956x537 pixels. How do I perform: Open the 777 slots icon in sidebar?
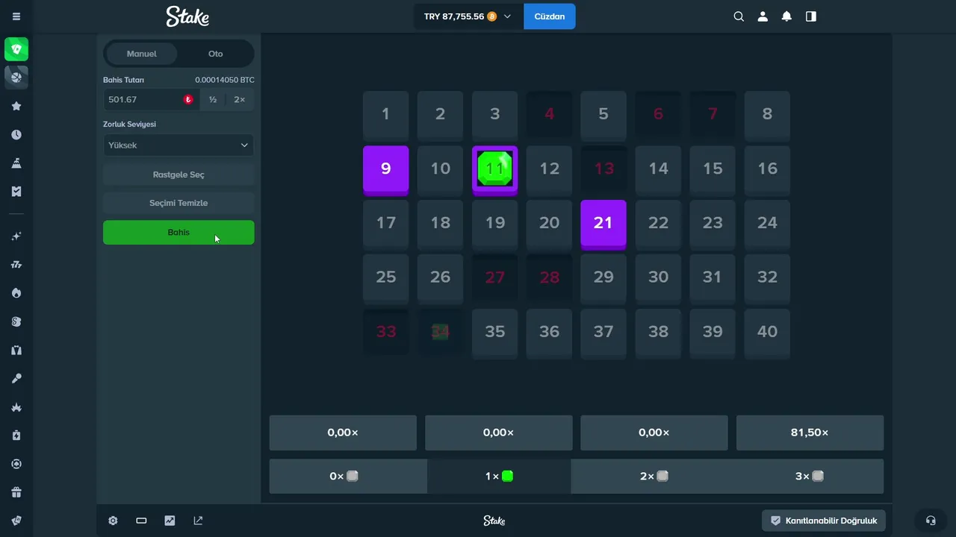(x=16, y=265)
